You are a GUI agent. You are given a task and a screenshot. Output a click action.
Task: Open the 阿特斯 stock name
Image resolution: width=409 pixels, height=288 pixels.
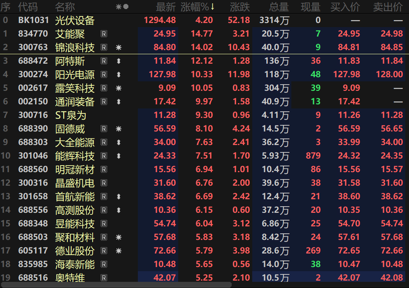point(70,61)
